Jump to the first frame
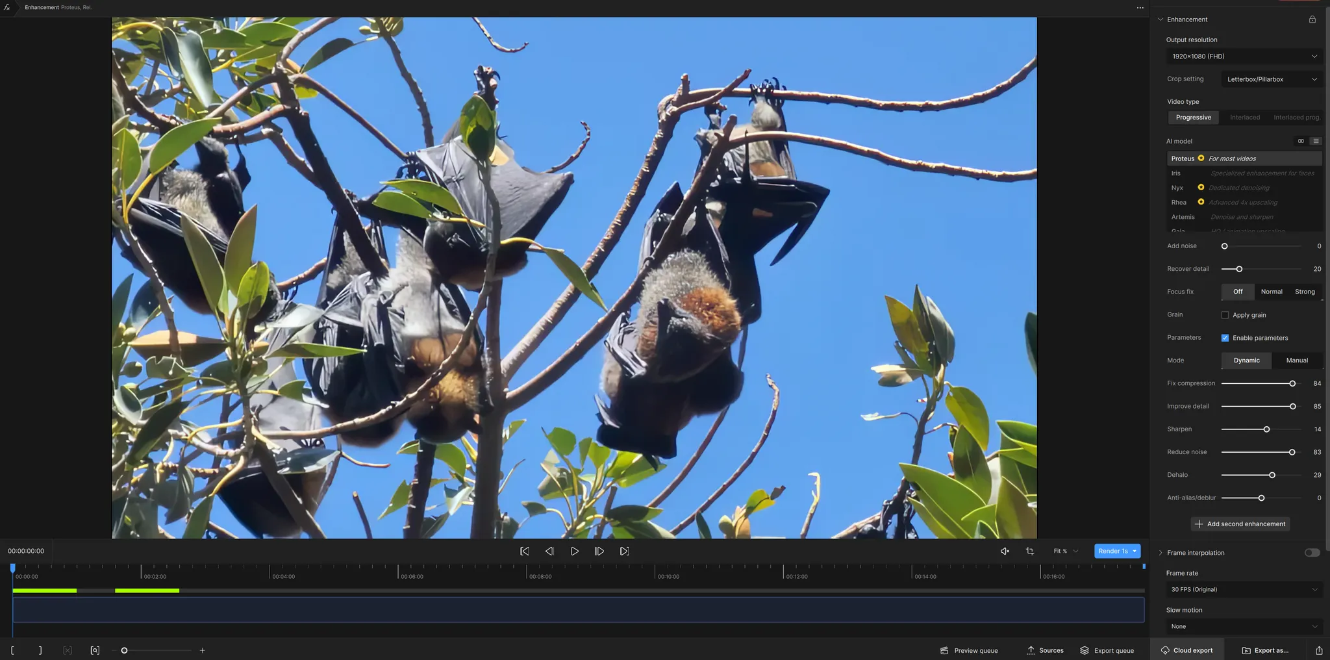The image size is (1330, 660). [525, 551]
